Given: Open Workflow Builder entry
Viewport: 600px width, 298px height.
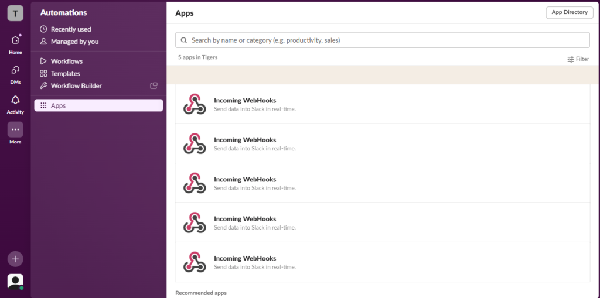Looking at the screenshot, I should (x=76, y=85).
